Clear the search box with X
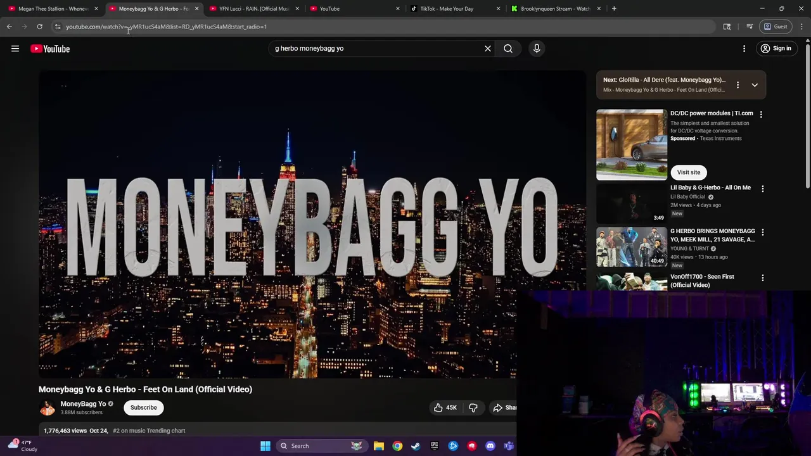This screenshot has height=456, width=811. [488, 48]
